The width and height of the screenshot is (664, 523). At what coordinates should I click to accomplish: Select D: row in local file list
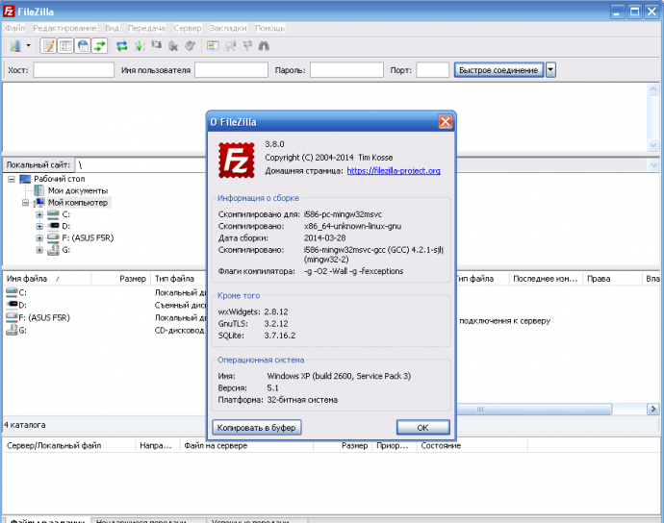coord(105,305)
